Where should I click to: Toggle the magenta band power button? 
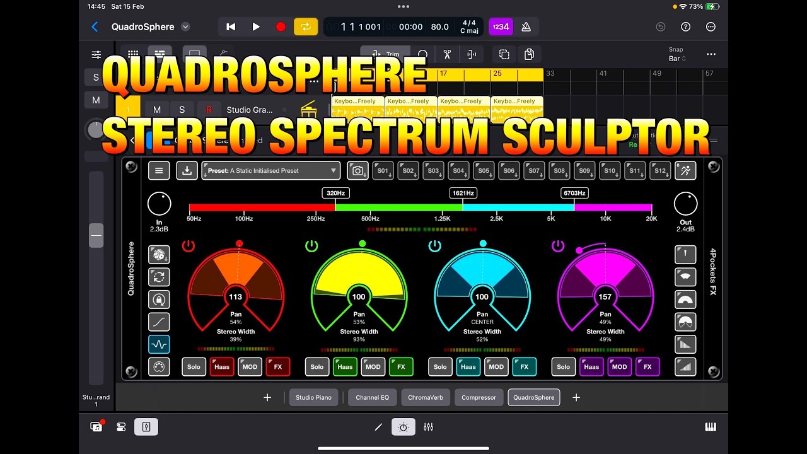coord(558,246)
